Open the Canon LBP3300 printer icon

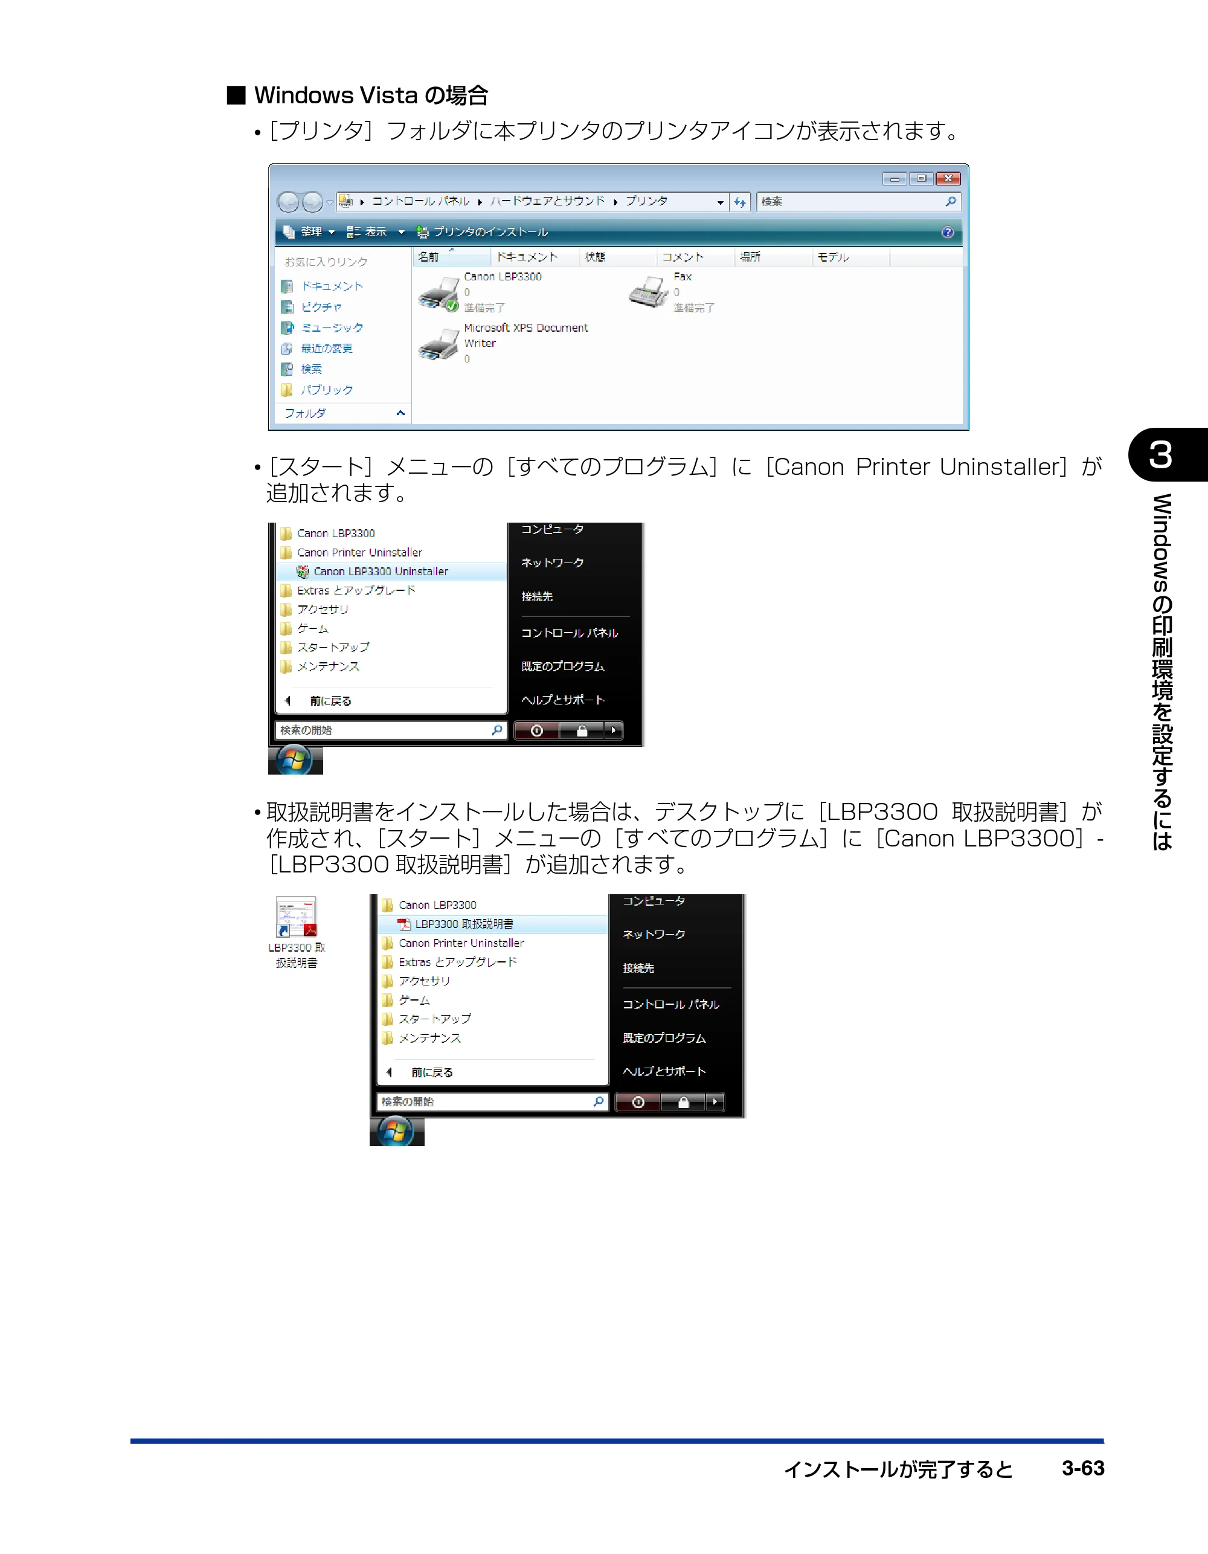[439, 294]
